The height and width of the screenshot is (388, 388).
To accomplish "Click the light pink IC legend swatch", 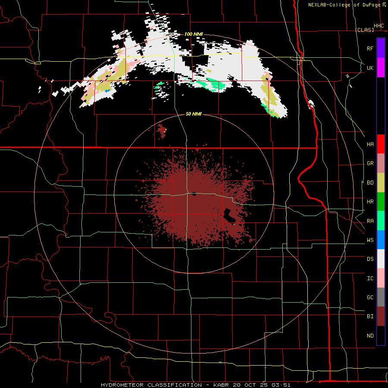I will (381, 278).
